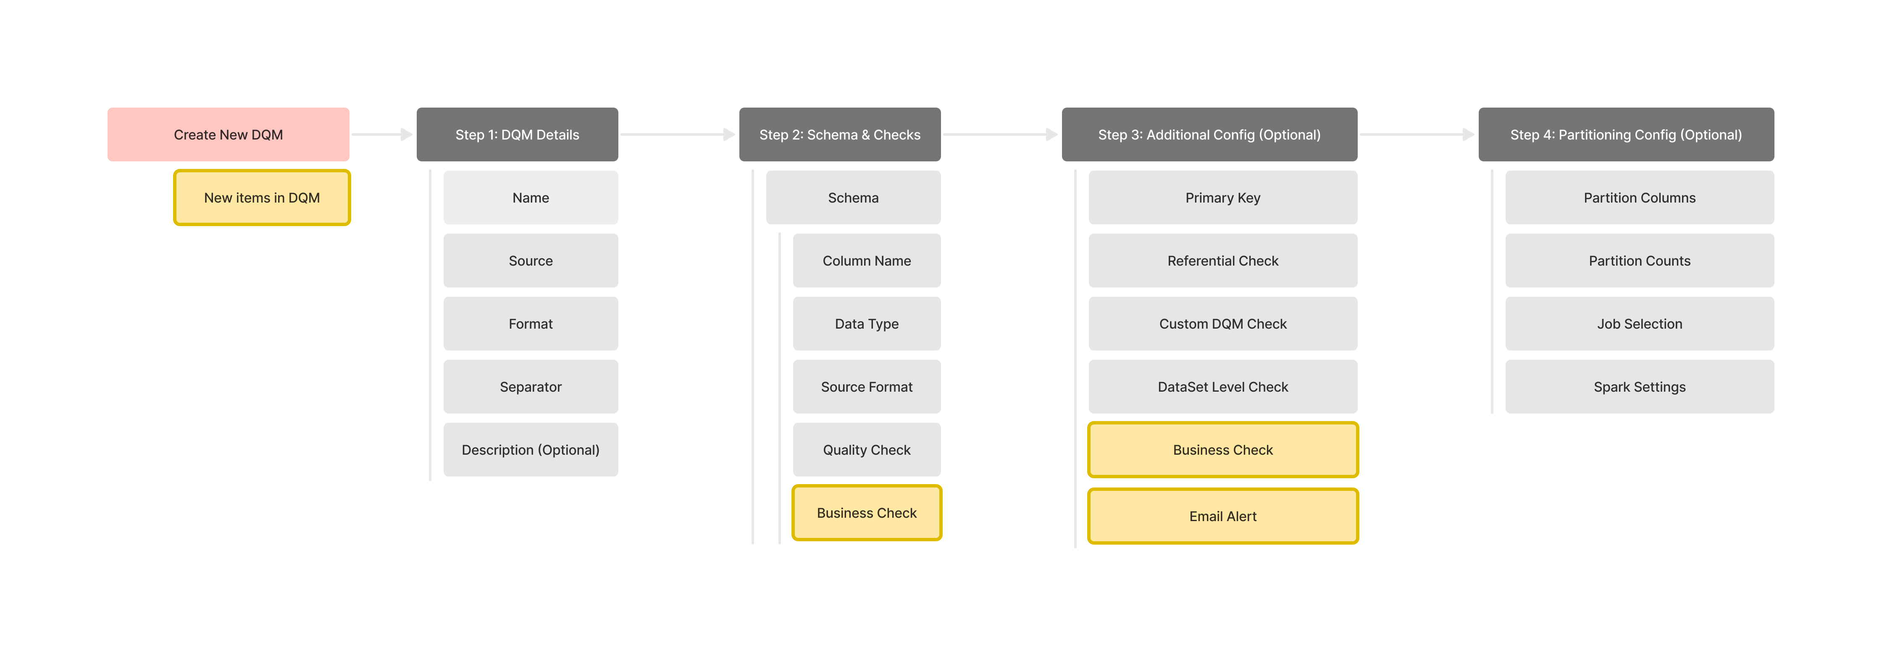The height and width of the screenshot is (656, 1882).
Task: Select the Separator box
Action: 531,387
